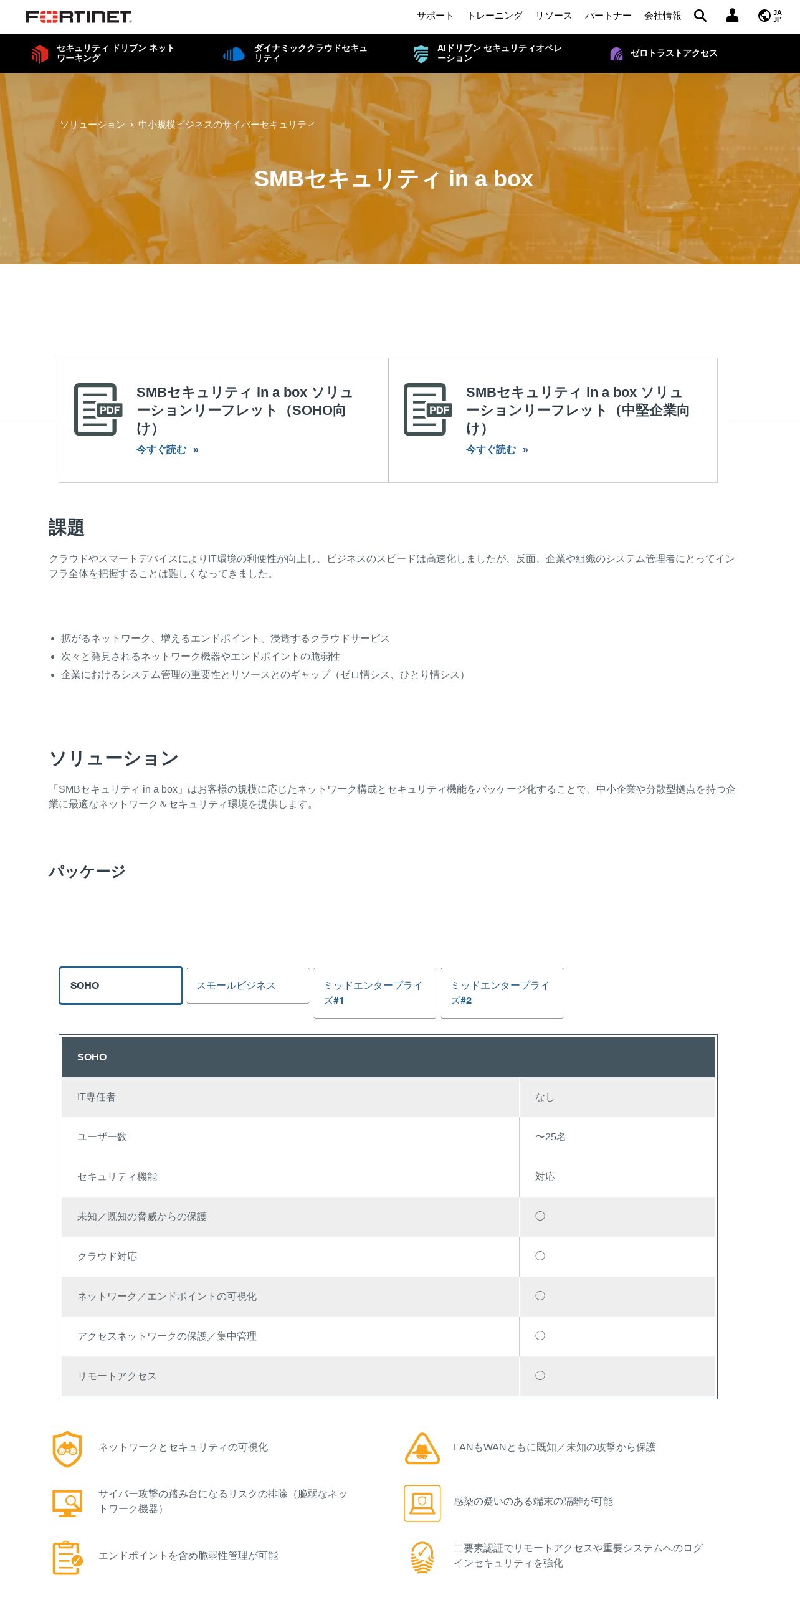The width and height of the screenshot is (800, 1600).
Task: Open the トレーニング menu
Action: [495, 16]
